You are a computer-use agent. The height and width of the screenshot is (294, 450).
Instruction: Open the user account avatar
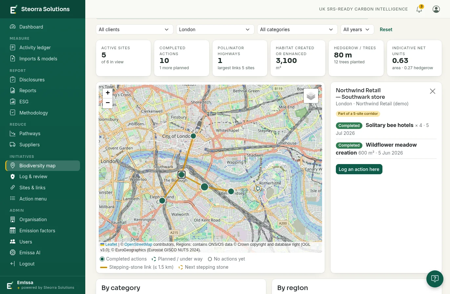click(436, 9)
